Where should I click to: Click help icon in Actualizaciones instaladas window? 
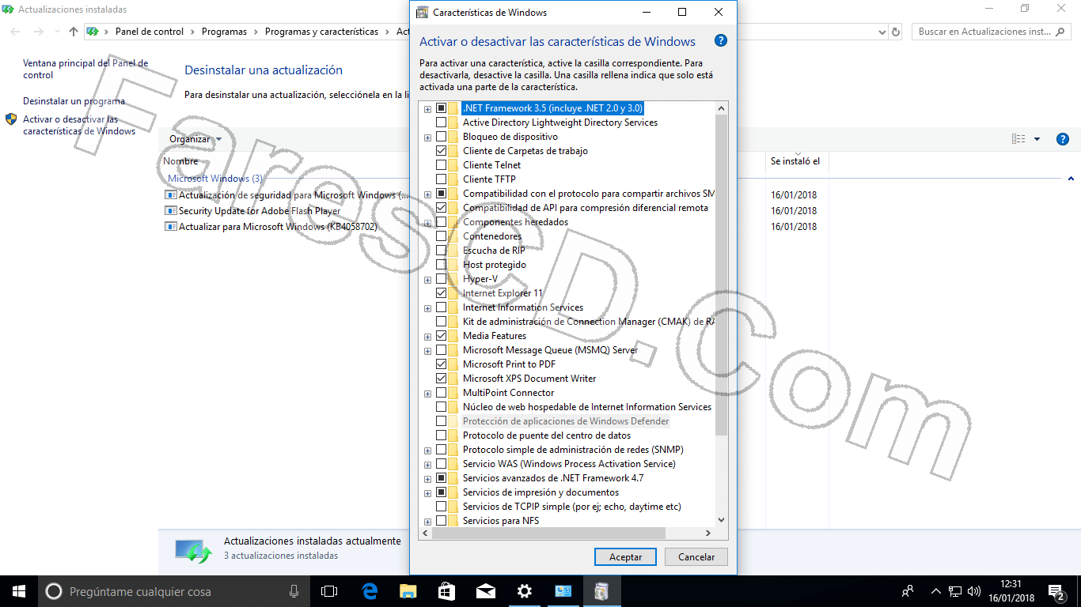1063,139
